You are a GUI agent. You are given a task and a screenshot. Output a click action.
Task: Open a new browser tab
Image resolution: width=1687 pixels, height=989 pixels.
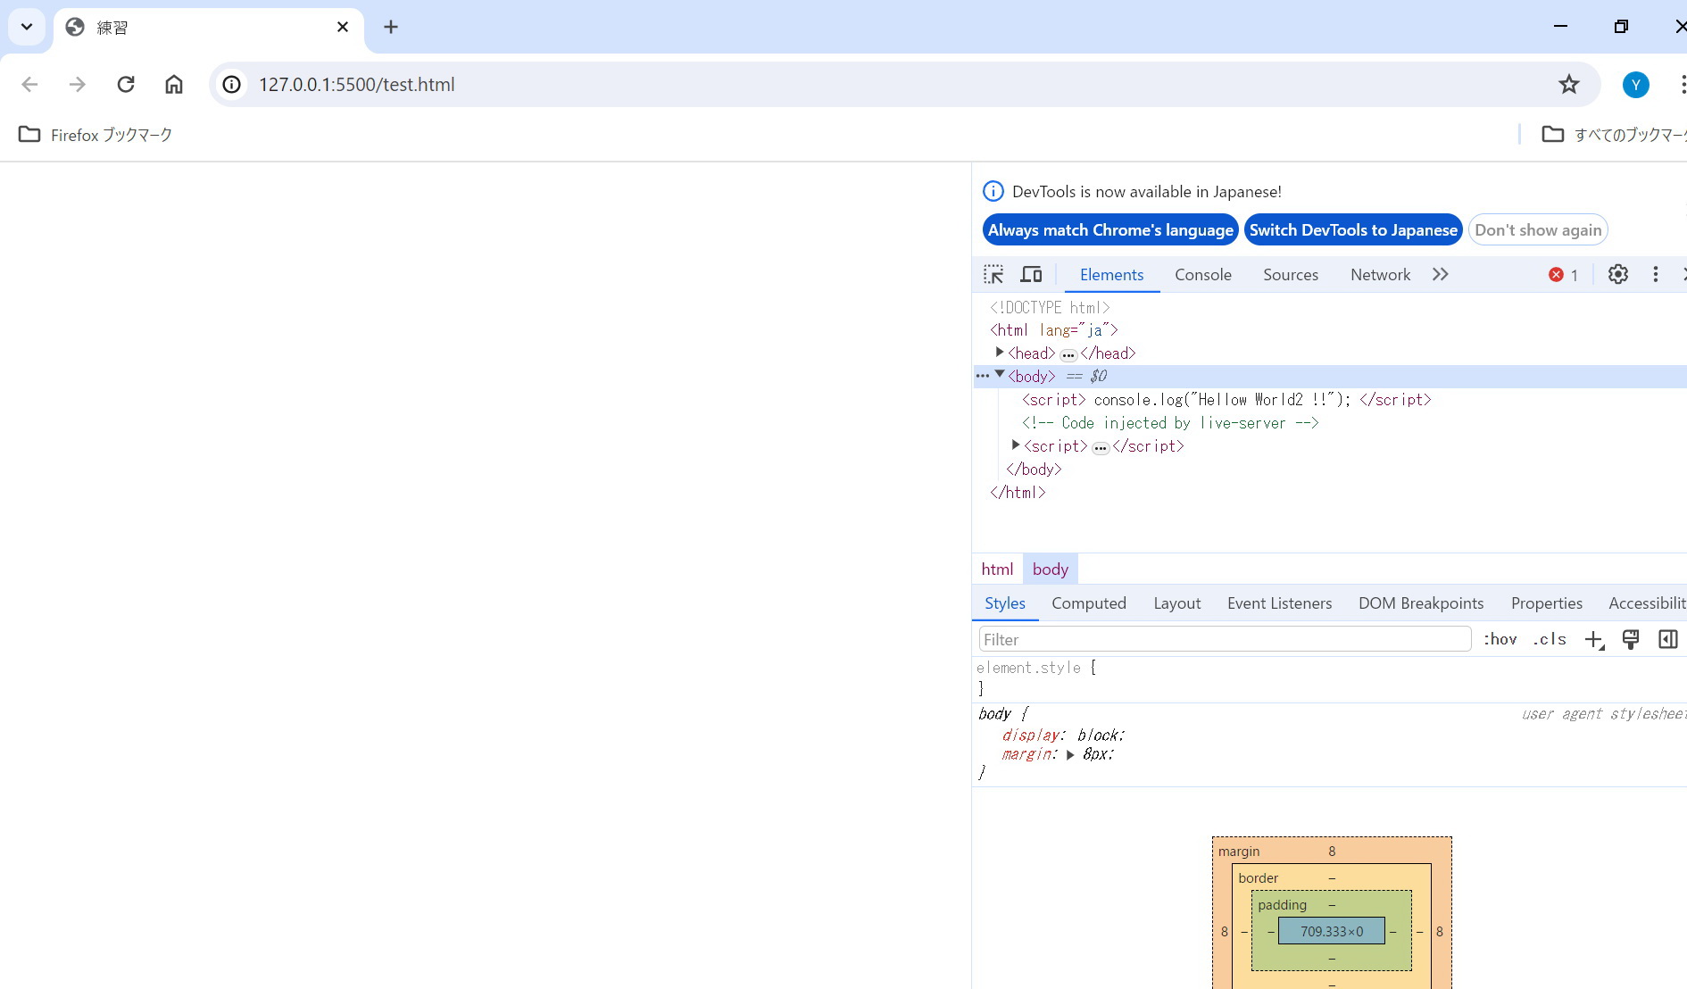(x=391, y=27)
